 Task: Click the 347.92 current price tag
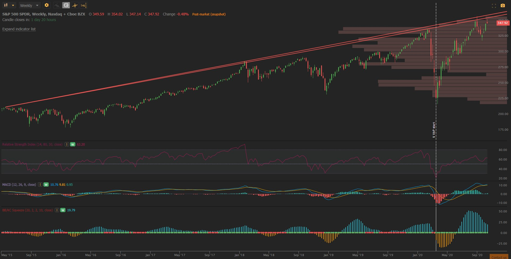(502, 23)
